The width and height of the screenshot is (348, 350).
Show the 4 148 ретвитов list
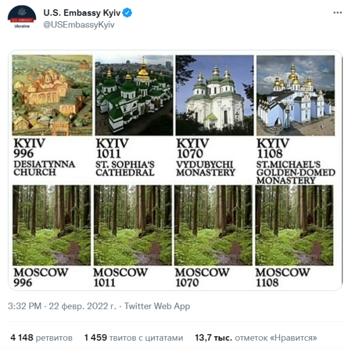click(41, 337)
